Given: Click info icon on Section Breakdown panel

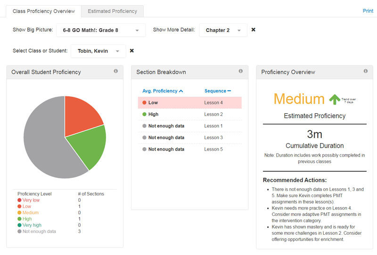Looking at the screenshot, I should click(240, 72).
